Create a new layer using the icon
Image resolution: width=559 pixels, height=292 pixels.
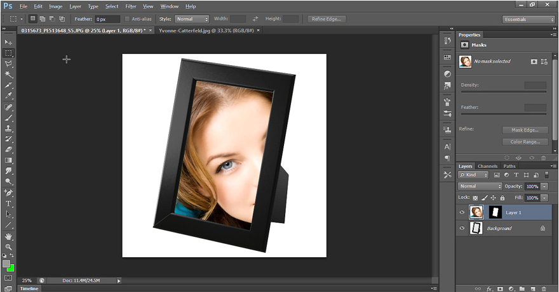click(532, 288)
